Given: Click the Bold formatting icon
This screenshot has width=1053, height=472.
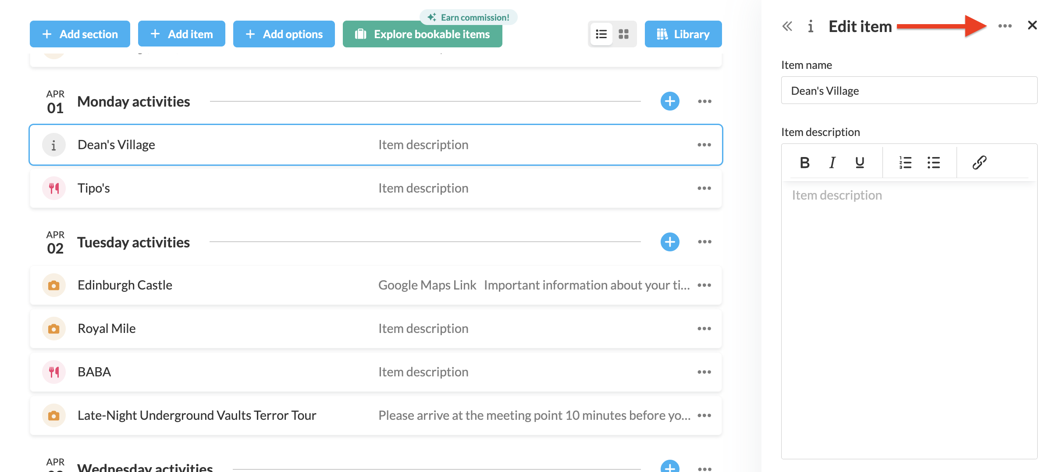Looking at the screenshot, I should click(x=804, y=163).
